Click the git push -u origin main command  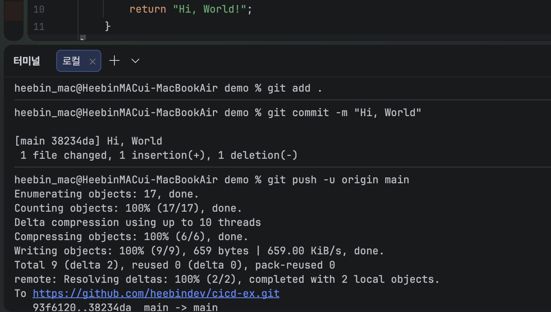tap(338, 180)
